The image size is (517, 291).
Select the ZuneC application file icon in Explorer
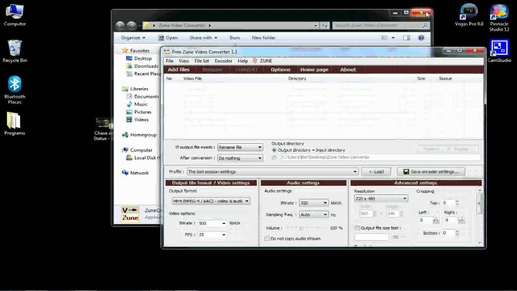click(130, 214)
